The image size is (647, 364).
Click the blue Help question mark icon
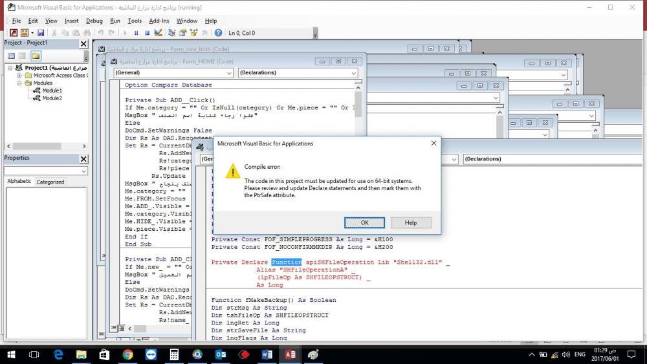click(x=218, y=32)
